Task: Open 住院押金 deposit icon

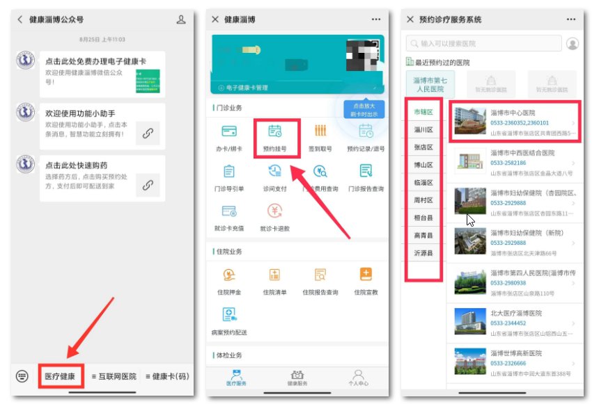Action: pos(229,275)
